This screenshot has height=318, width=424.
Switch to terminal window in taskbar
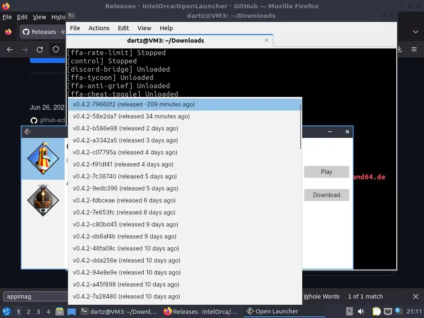(x=119, y=311)
